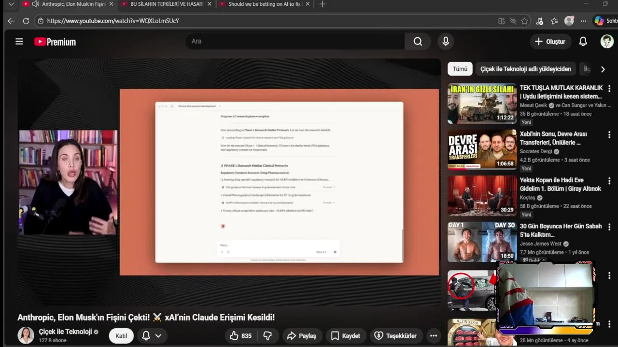Open options menu for 30 Gün Boyunca video
The image size is (618, 347).
click(x=609, y=227)
